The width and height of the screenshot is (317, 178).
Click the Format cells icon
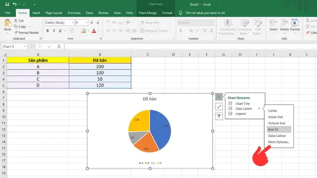[295, 23]
